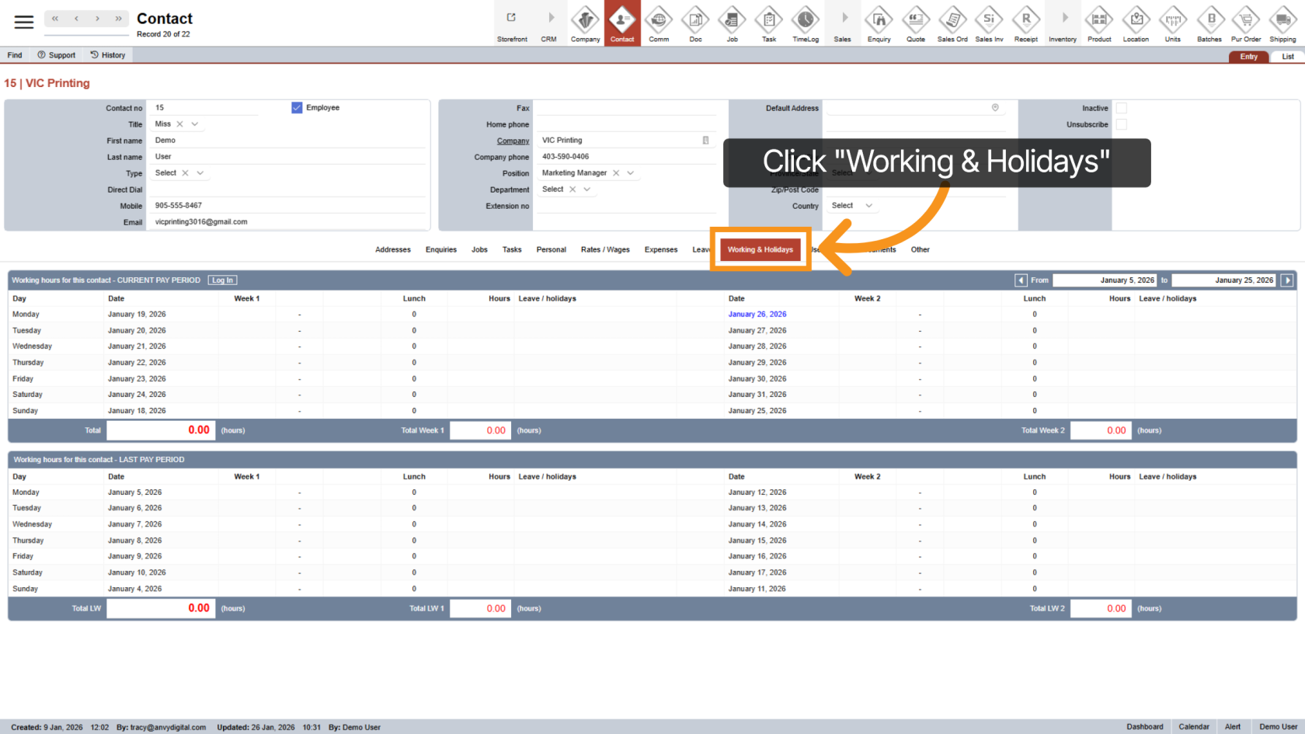Advance pay period with right arrow
Image resolution: width=1305 pixels, height=734 pixels.
click(1287, 280)
